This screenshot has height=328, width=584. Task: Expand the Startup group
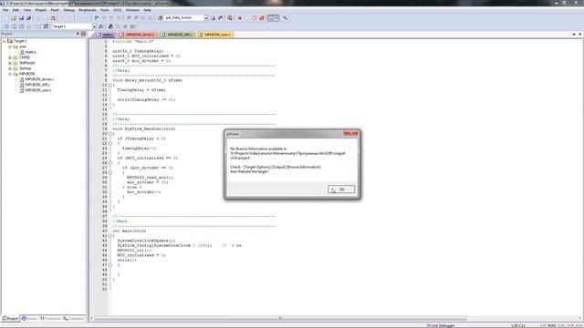10,68
